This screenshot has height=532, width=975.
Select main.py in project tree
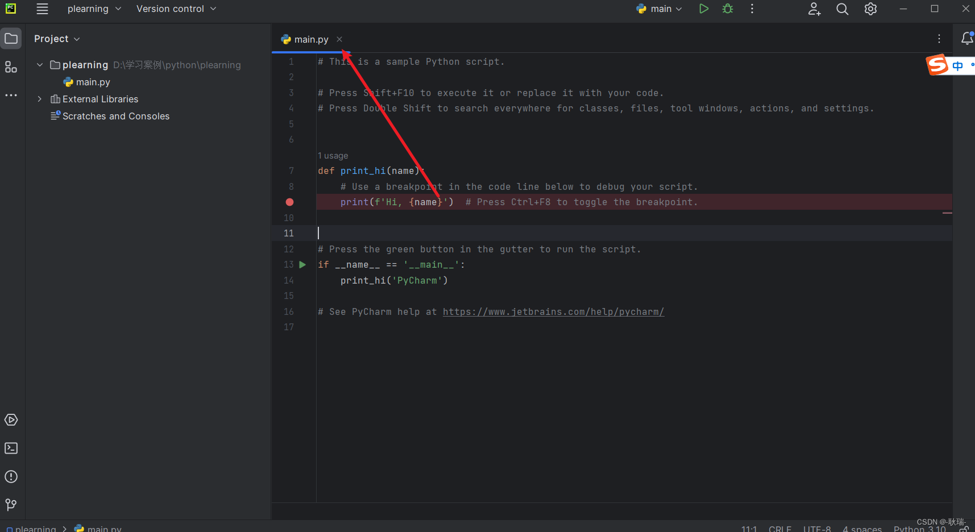pos(86,82)
